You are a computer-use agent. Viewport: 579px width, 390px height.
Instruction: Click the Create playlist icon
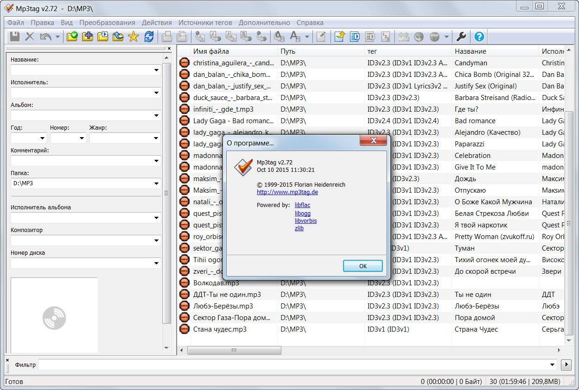355,37
